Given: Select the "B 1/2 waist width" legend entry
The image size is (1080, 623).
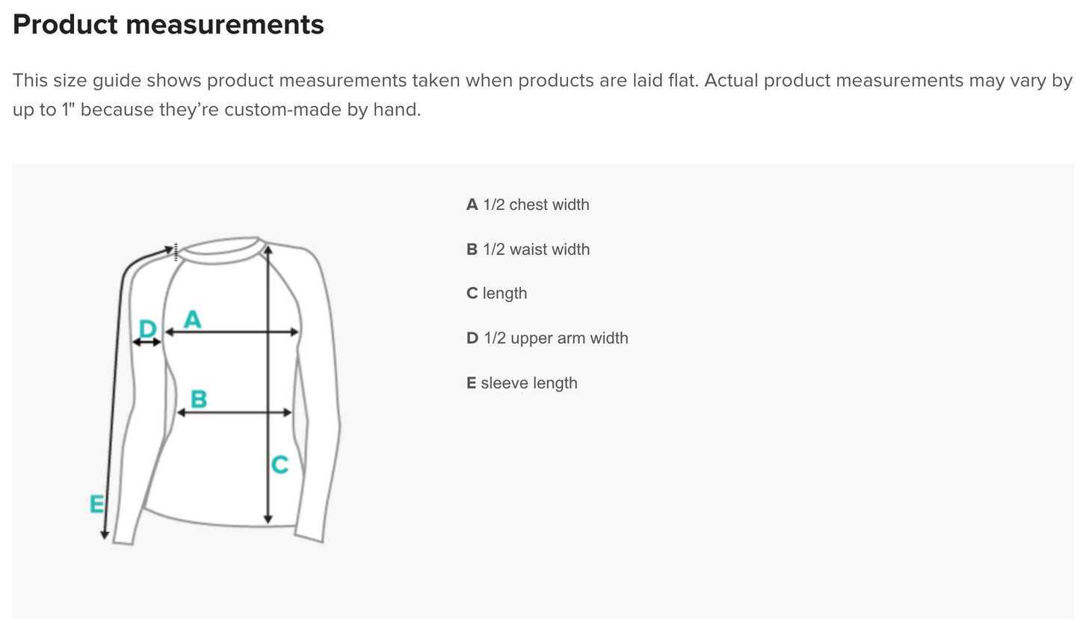Looking at the screenshot, I should [x=528, y=249].
